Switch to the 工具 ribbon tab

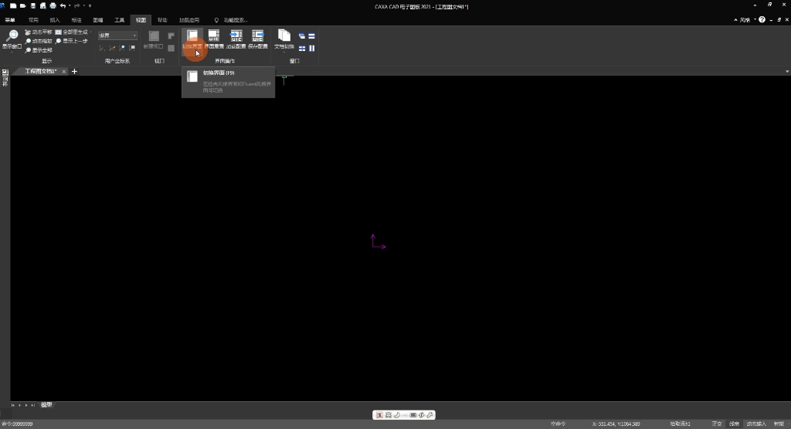pos(119,20)
